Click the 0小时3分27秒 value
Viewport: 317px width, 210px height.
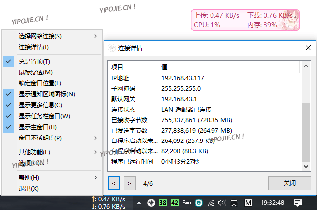tap(180, 161)
